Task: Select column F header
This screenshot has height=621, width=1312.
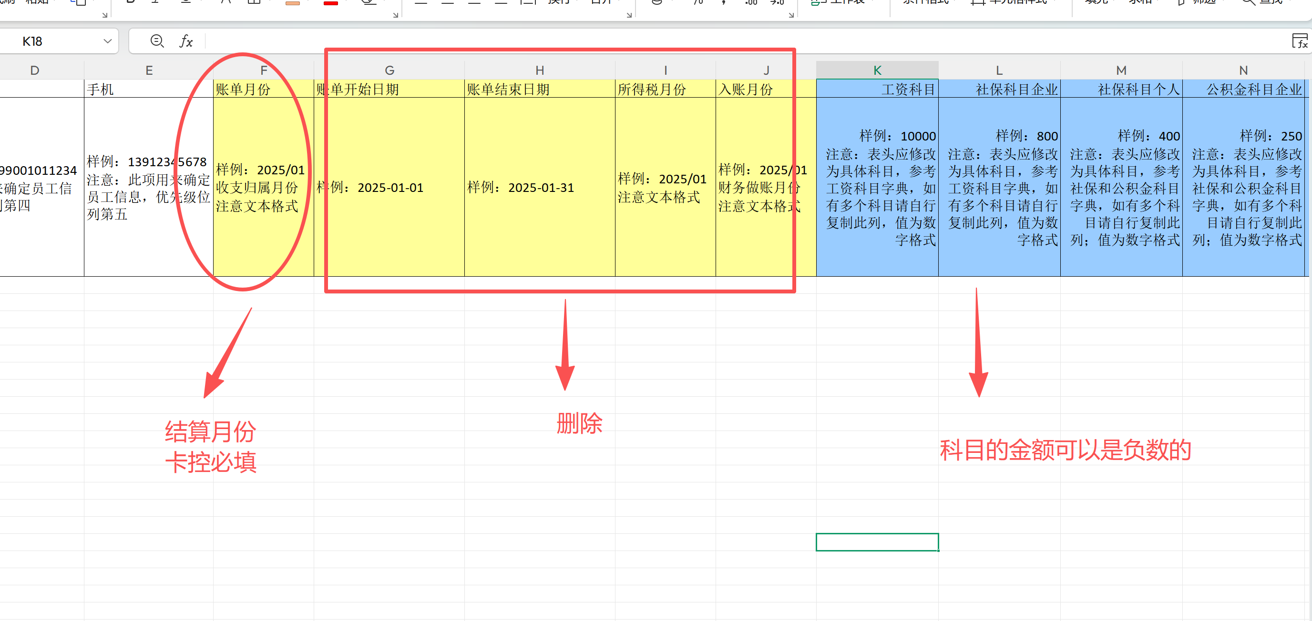Action: (263, 70)
